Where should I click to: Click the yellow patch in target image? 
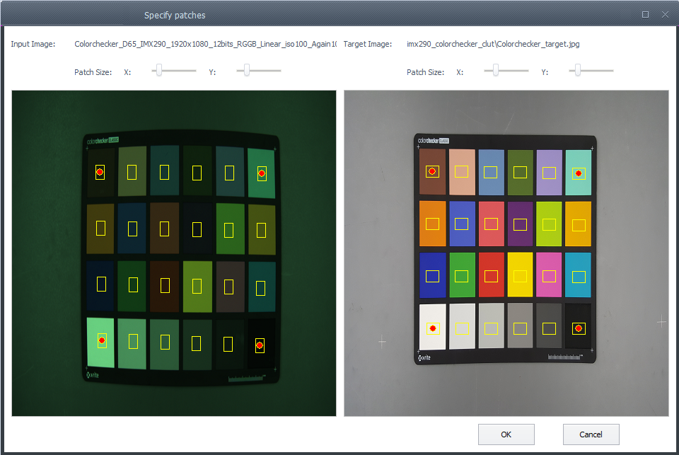tap(521, 275)
